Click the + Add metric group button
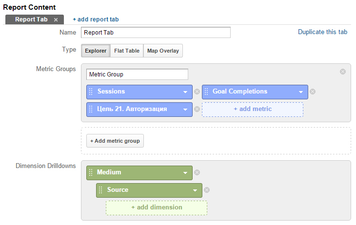Viewport: 356px width, 225px height. pyautogui.click(x=115, y=141)
